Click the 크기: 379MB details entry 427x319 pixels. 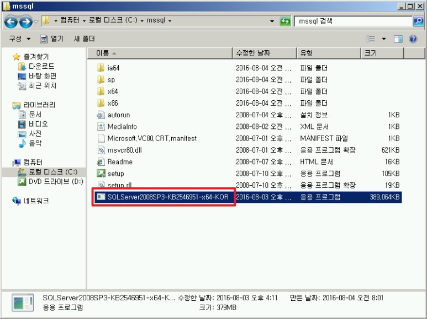pyautogui.click(x=218, y=307)
